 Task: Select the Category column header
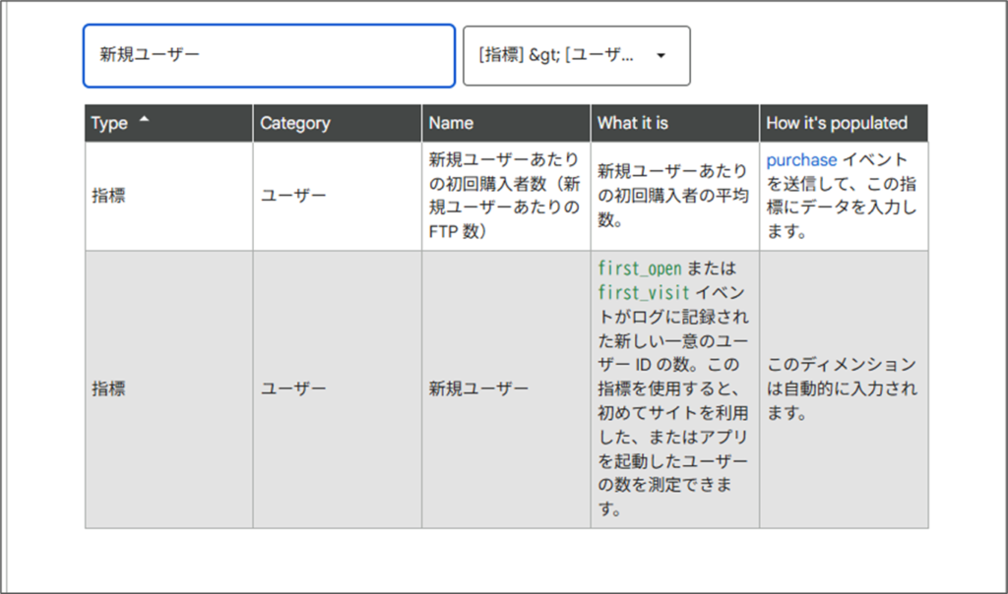click(x=295, y=124)
